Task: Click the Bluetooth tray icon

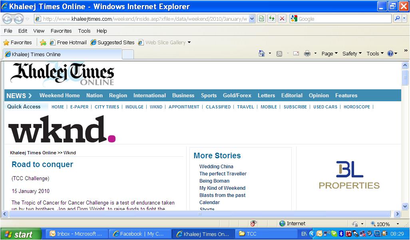Action: (x=341, y=234)
